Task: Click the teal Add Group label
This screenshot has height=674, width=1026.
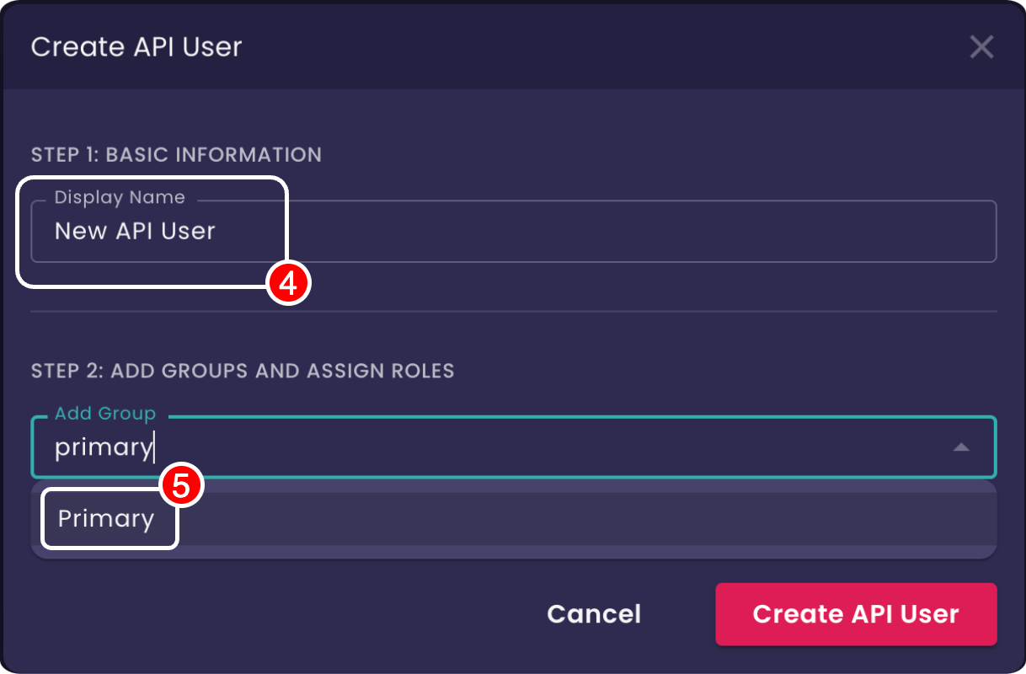Action: (105, 414)
